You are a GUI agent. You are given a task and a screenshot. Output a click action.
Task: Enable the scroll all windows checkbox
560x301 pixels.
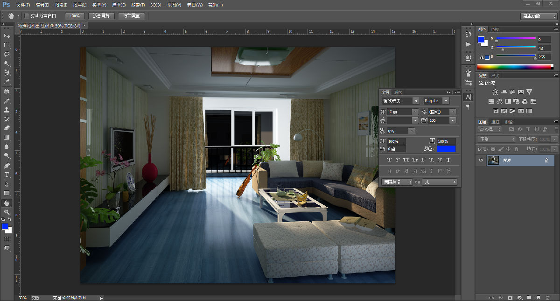coord(27,15)
